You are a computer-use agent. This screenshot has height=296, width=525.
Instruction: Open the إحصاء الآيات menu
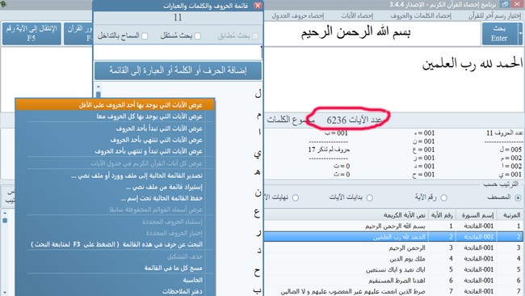coord(357,15)
